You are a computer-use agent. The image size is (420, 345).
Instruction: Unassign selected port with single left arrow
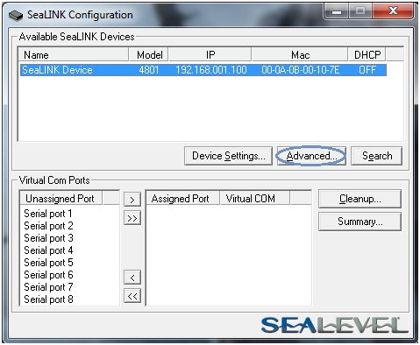pos(132,278)
